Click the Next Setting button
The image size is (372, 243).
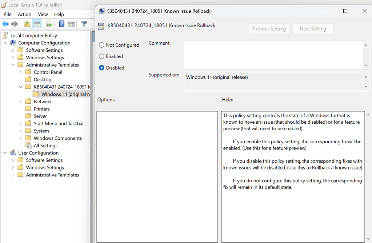coord(313,29)
